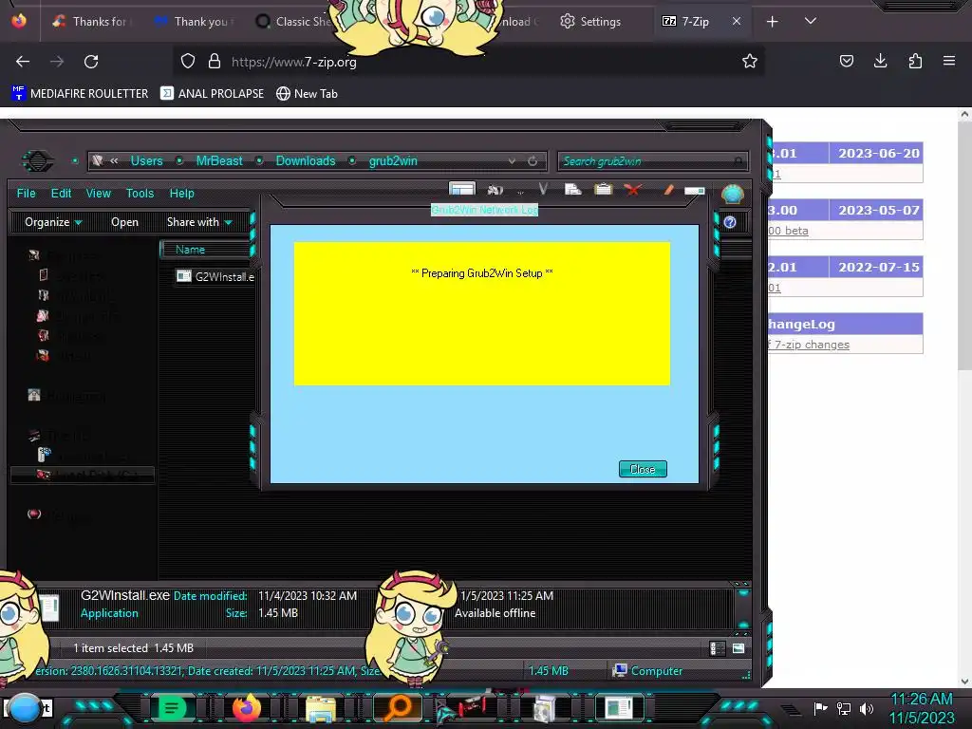The height and width of the screenshot is (729, 972).
Task: Click the taskbar clock 11:26 AM
Action: pyautogui.click(x=921, y=700)
